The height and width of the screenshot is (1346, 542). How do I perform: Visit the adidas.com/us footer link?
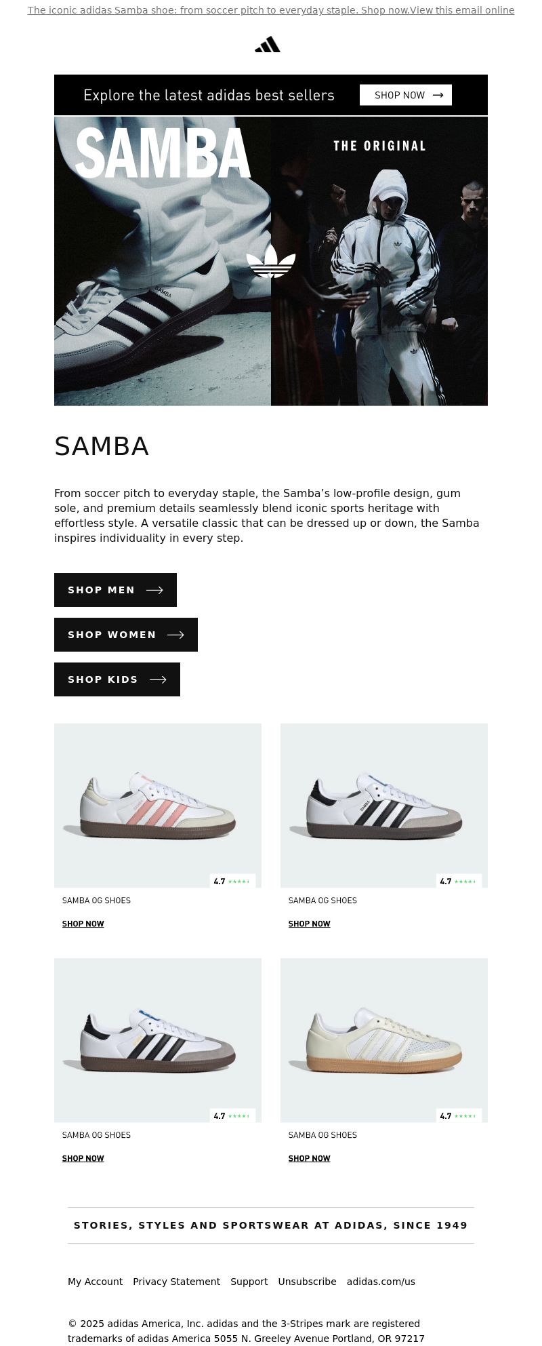tap(381, 1282)
